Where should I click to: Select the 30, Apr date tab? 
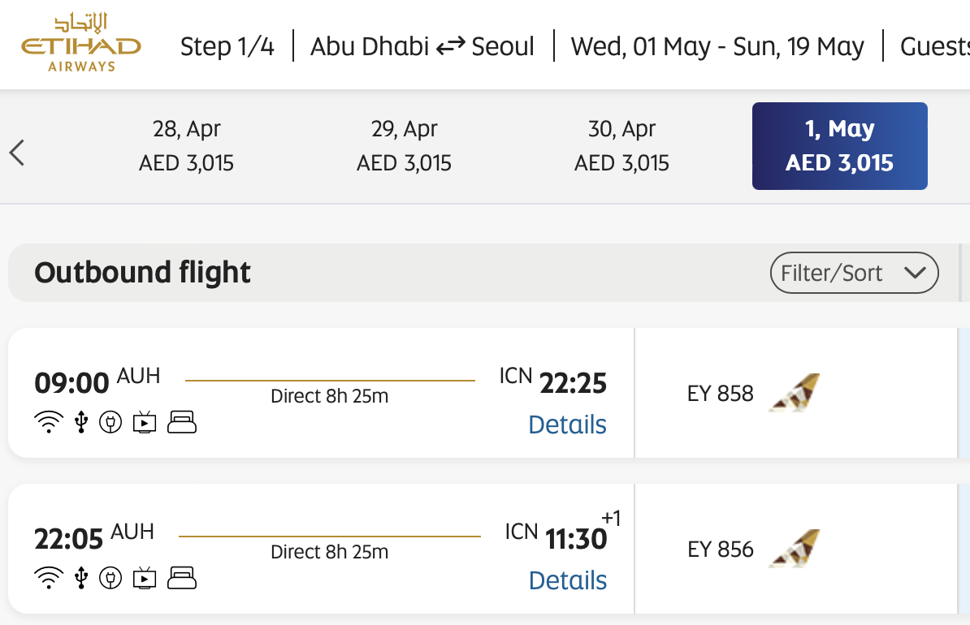[x=622, y=146]
